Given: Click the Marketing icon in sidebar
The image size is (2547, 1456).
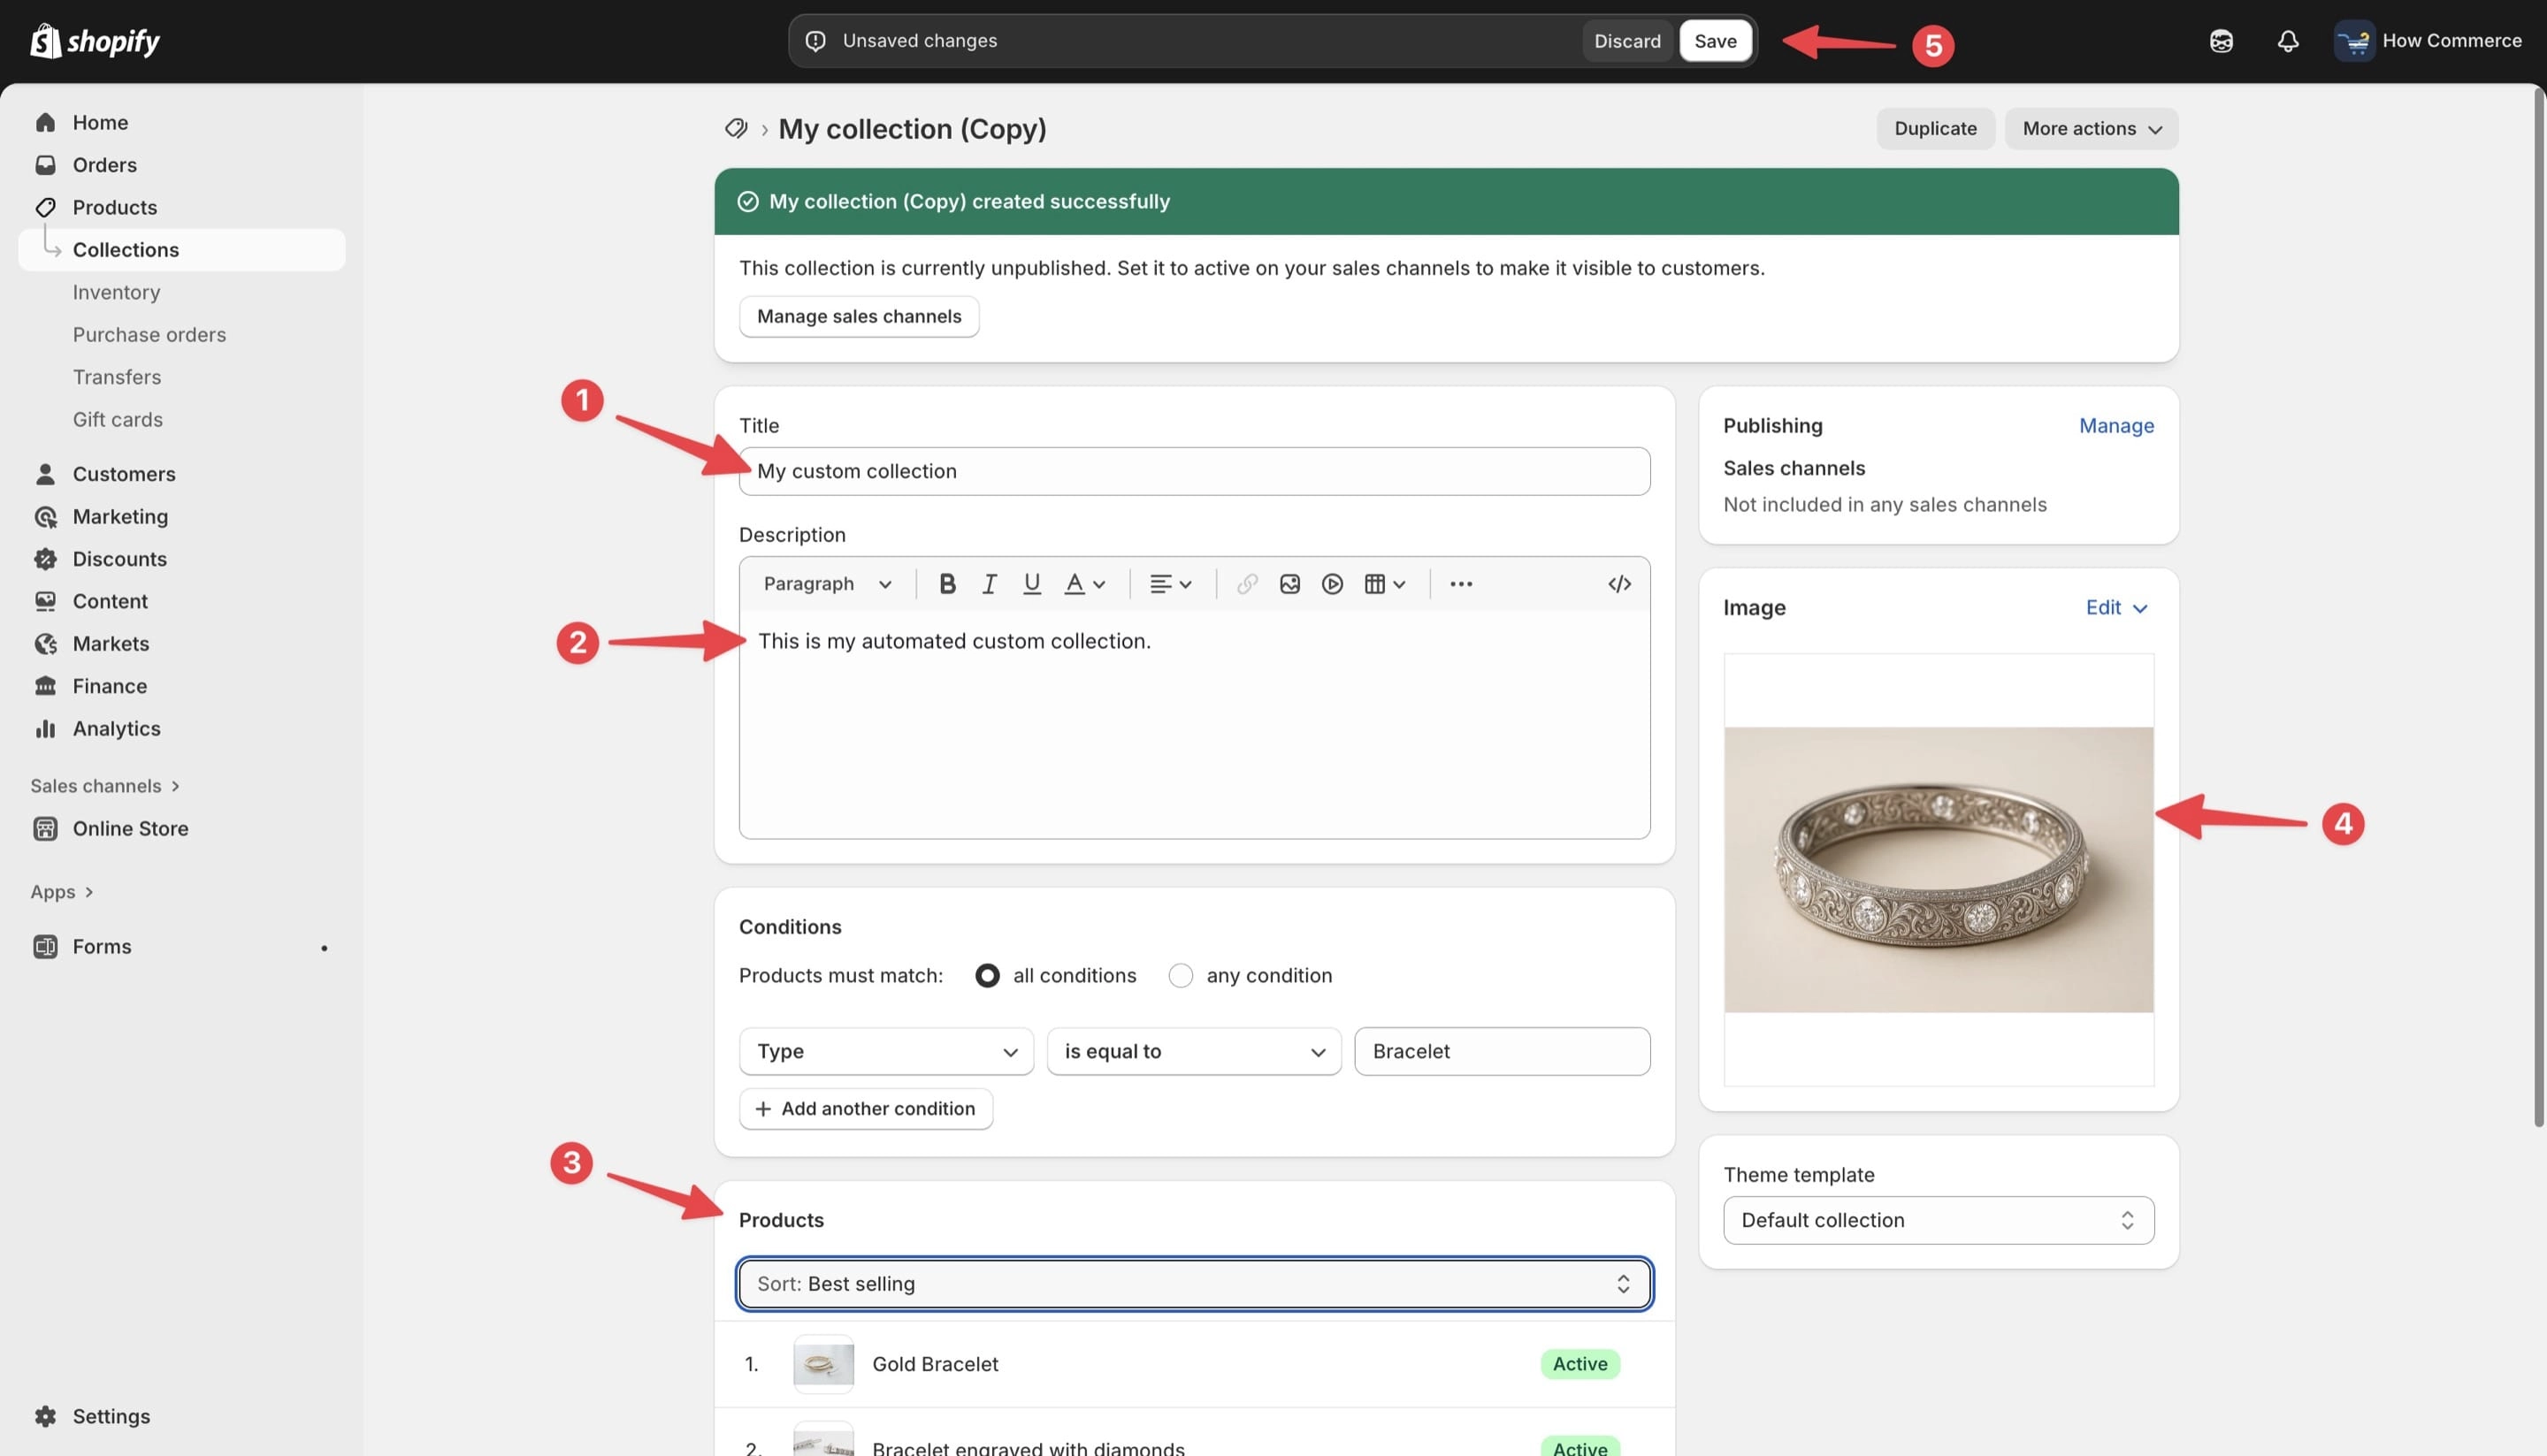Looking at the screenshot, I should [45, 516].
